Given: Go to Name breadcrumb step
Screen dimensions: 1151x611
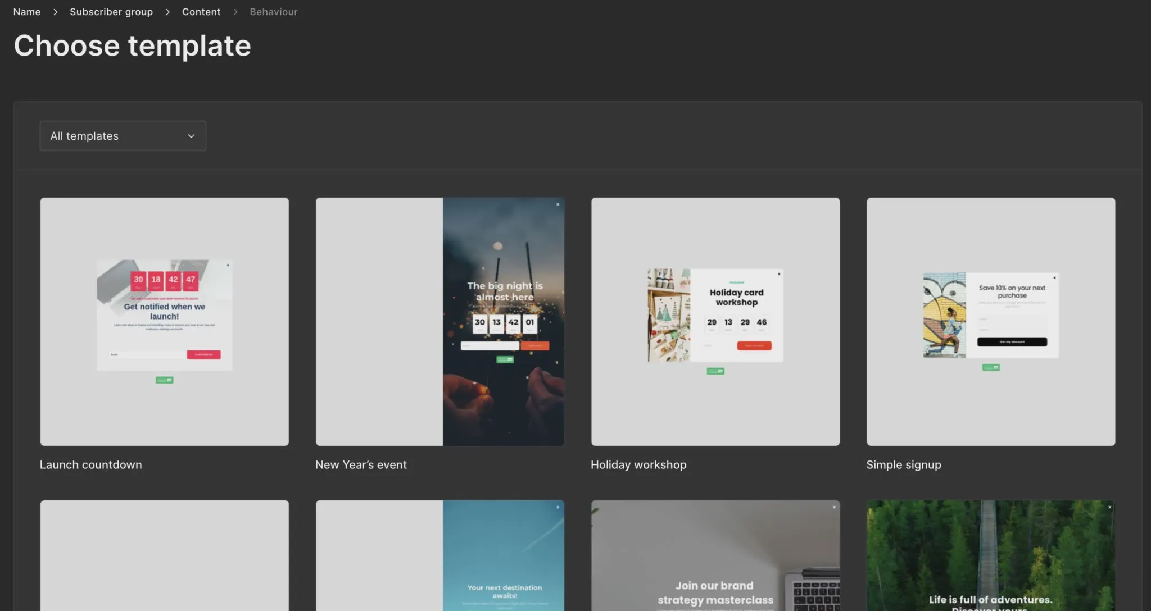Looking at the screenshot, I should [x=27, y=12].
